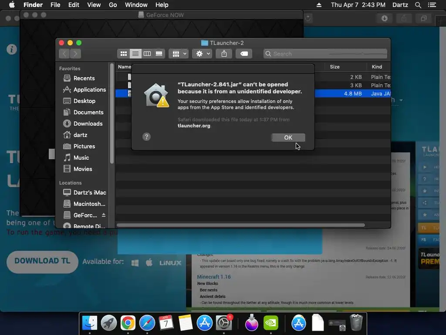Open the gear Action menu dropdown
The width and height of the screenshot is (446, 335).
coord(202,54)
